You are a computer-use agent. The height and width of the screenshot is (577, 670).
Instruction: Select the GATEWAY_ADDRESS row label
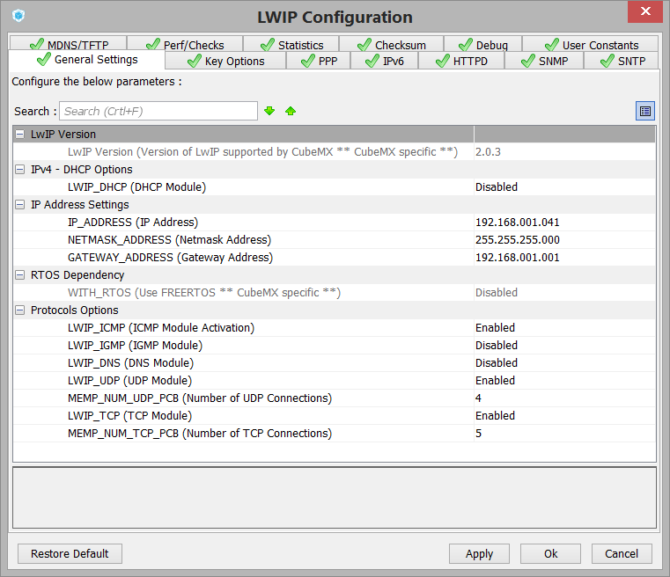pyautogui.click(x=170, y=258)
